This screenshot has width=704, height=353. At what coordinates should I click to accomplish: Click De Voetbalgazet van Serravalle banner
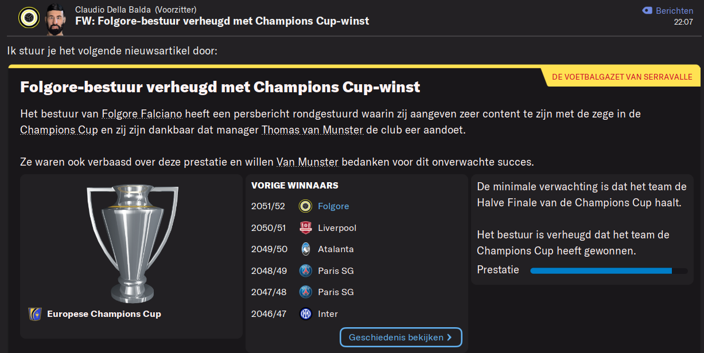click(x=622, y=77)
